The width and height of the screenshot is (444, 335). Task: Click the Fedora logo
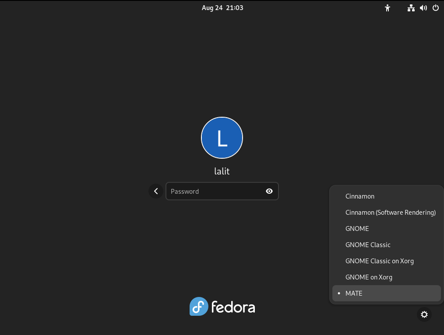(222, 306)
